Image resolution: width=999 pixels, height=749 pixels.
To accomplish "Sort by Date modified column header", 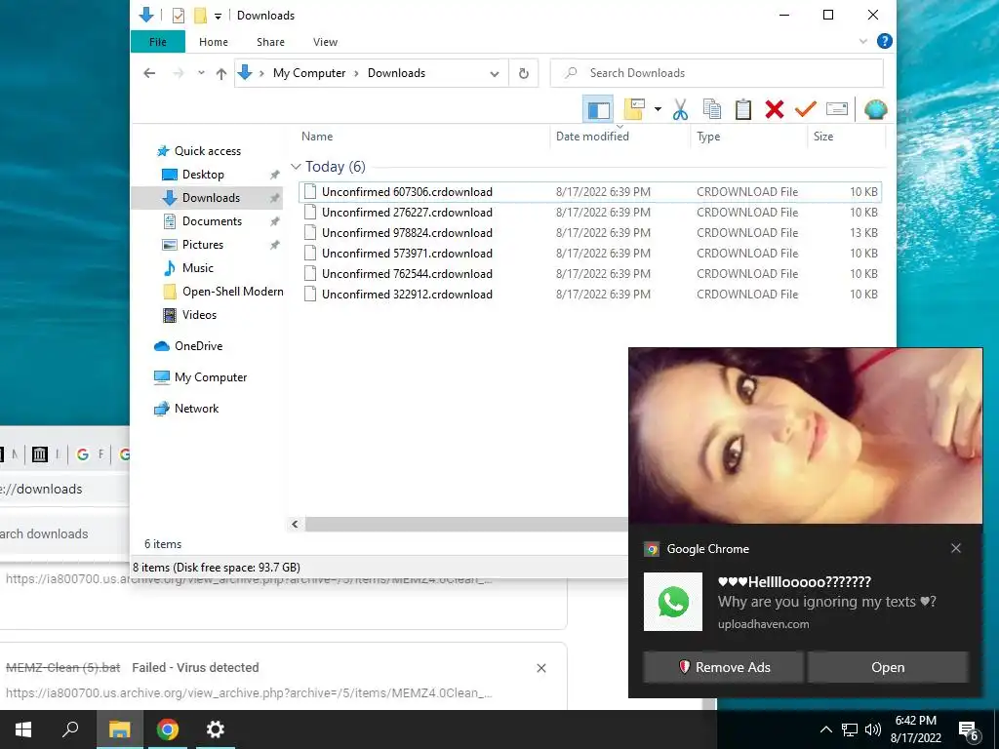I will 592,137.
